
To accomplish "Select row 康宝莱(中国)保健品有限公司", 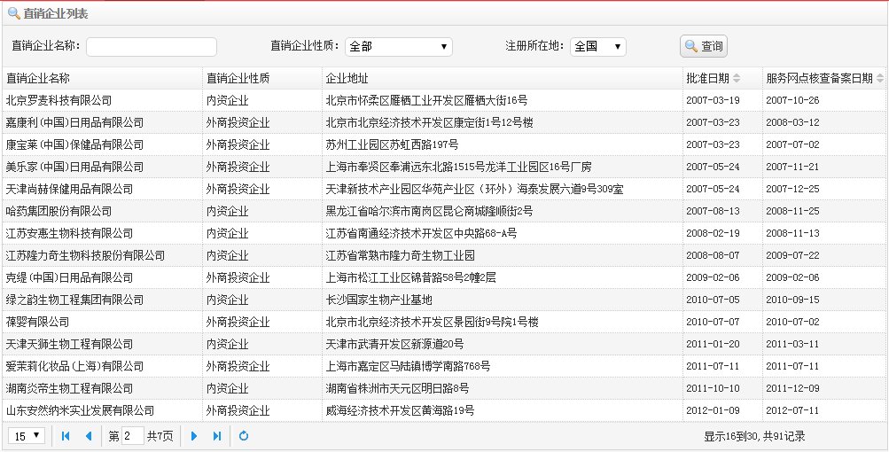I will (x=443, y=144).
